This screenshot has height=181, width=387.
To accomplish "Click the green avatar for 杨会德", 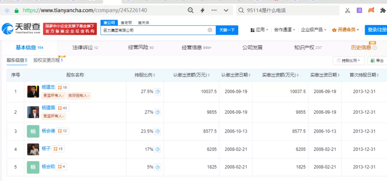I will (x=33, y=131).
